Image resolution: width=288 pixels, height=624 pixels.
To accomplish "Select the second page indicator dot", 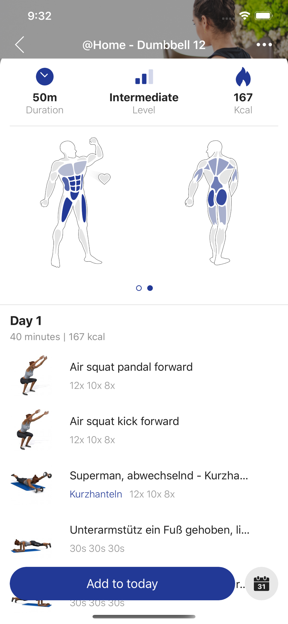I will click(x=150, y=288).
